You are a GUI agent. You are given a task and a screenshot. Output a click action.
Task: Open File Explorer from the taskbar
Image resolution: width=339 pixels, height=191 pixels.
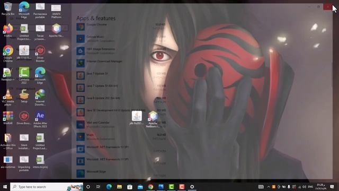pyautogui.click(x=119, y=187)
